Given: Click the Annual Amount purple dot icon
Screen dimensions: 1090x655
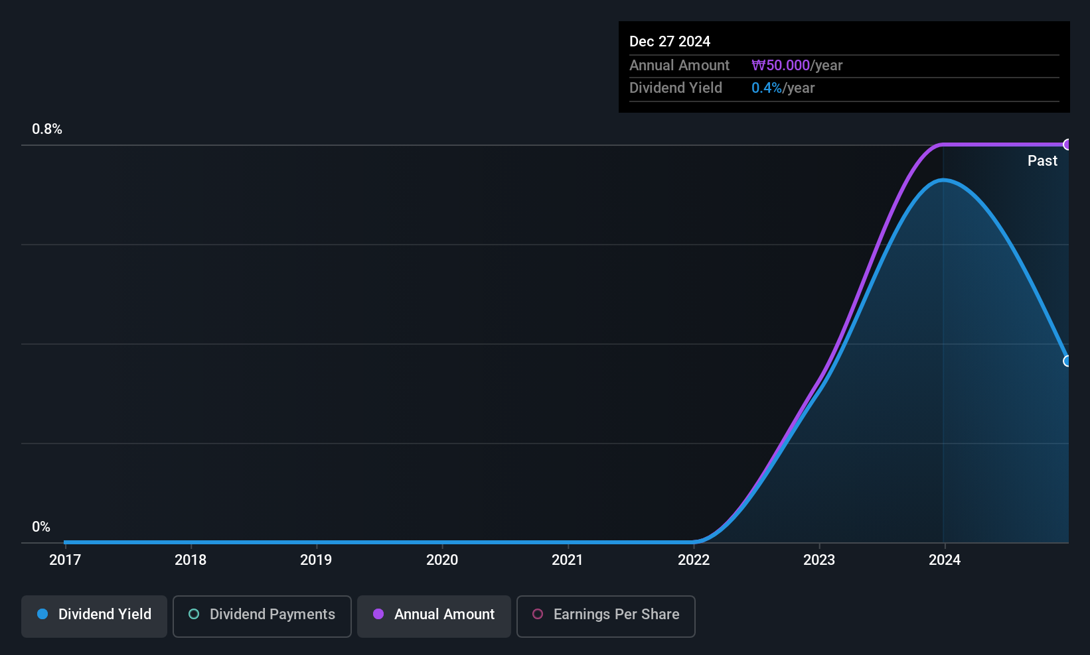Looking at the screenshot, I should (378, 615).
